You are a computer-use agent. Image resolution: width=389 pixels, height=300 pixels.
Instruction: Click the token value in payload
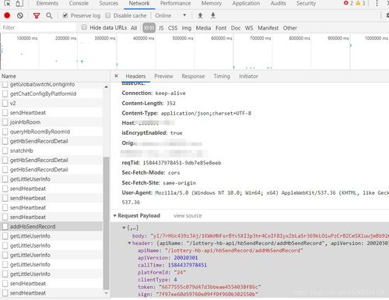coord(209,287)
